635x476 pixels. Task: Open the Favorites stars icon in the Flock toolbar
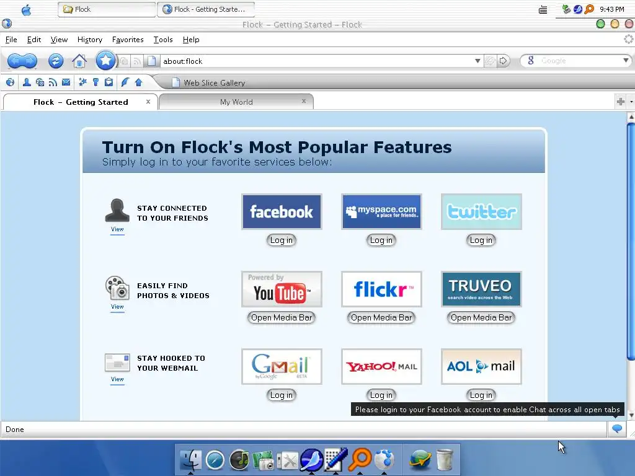tap(82, 82)
